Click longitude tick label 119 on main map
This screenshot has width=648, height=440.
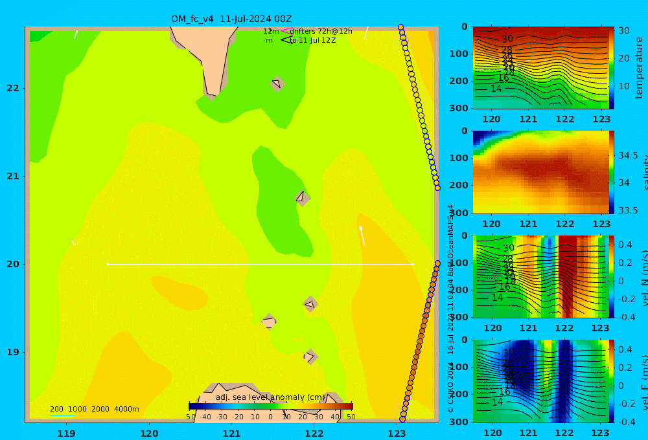click(x=66, y=434)
